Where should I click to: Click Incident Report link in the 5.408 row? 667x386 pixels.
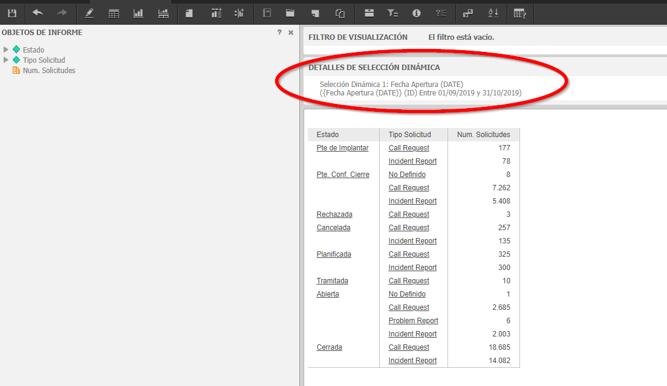412,201
